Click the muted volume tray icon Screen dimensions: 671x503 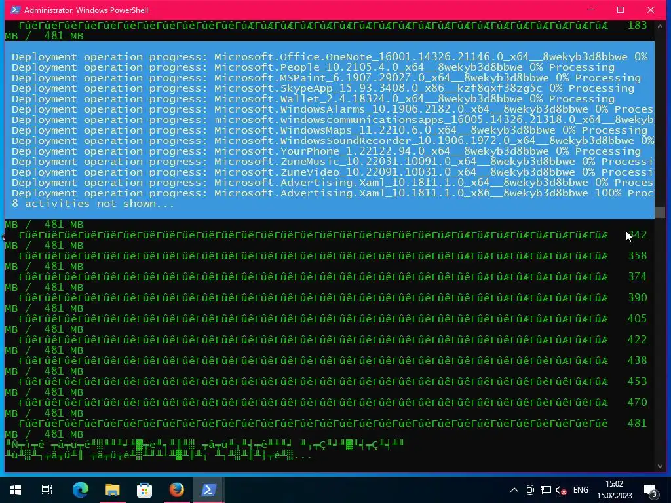coord(561,490)
